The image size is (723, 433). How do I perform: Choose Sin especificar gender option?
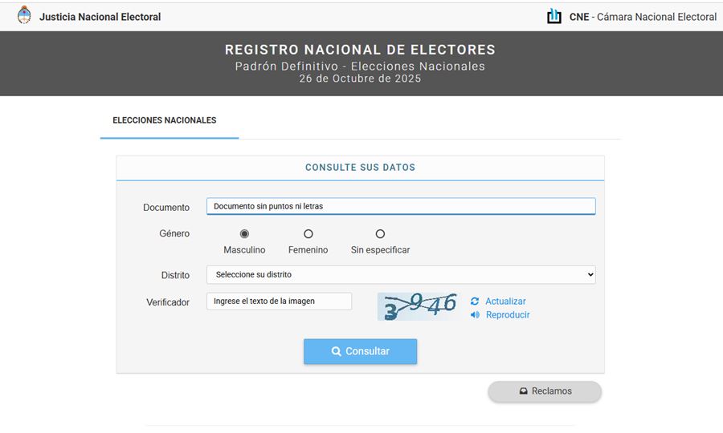[x=380, y=234]
